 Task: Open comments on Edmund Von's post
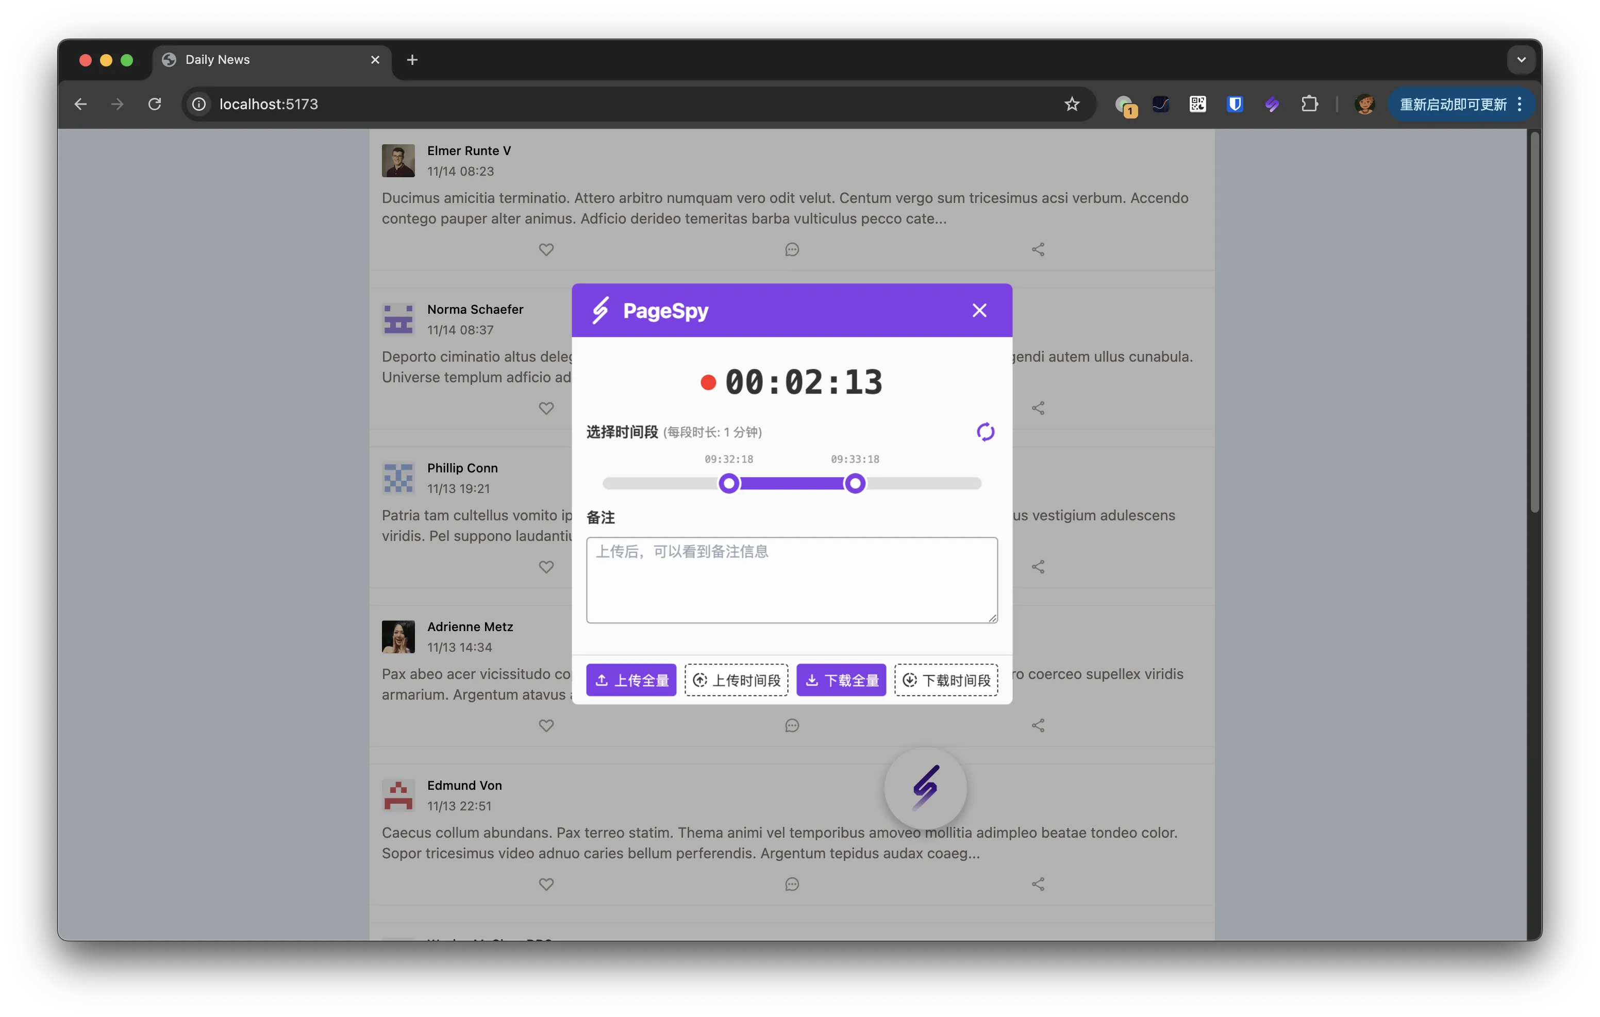pyautogui.click(x=791, y=884)
